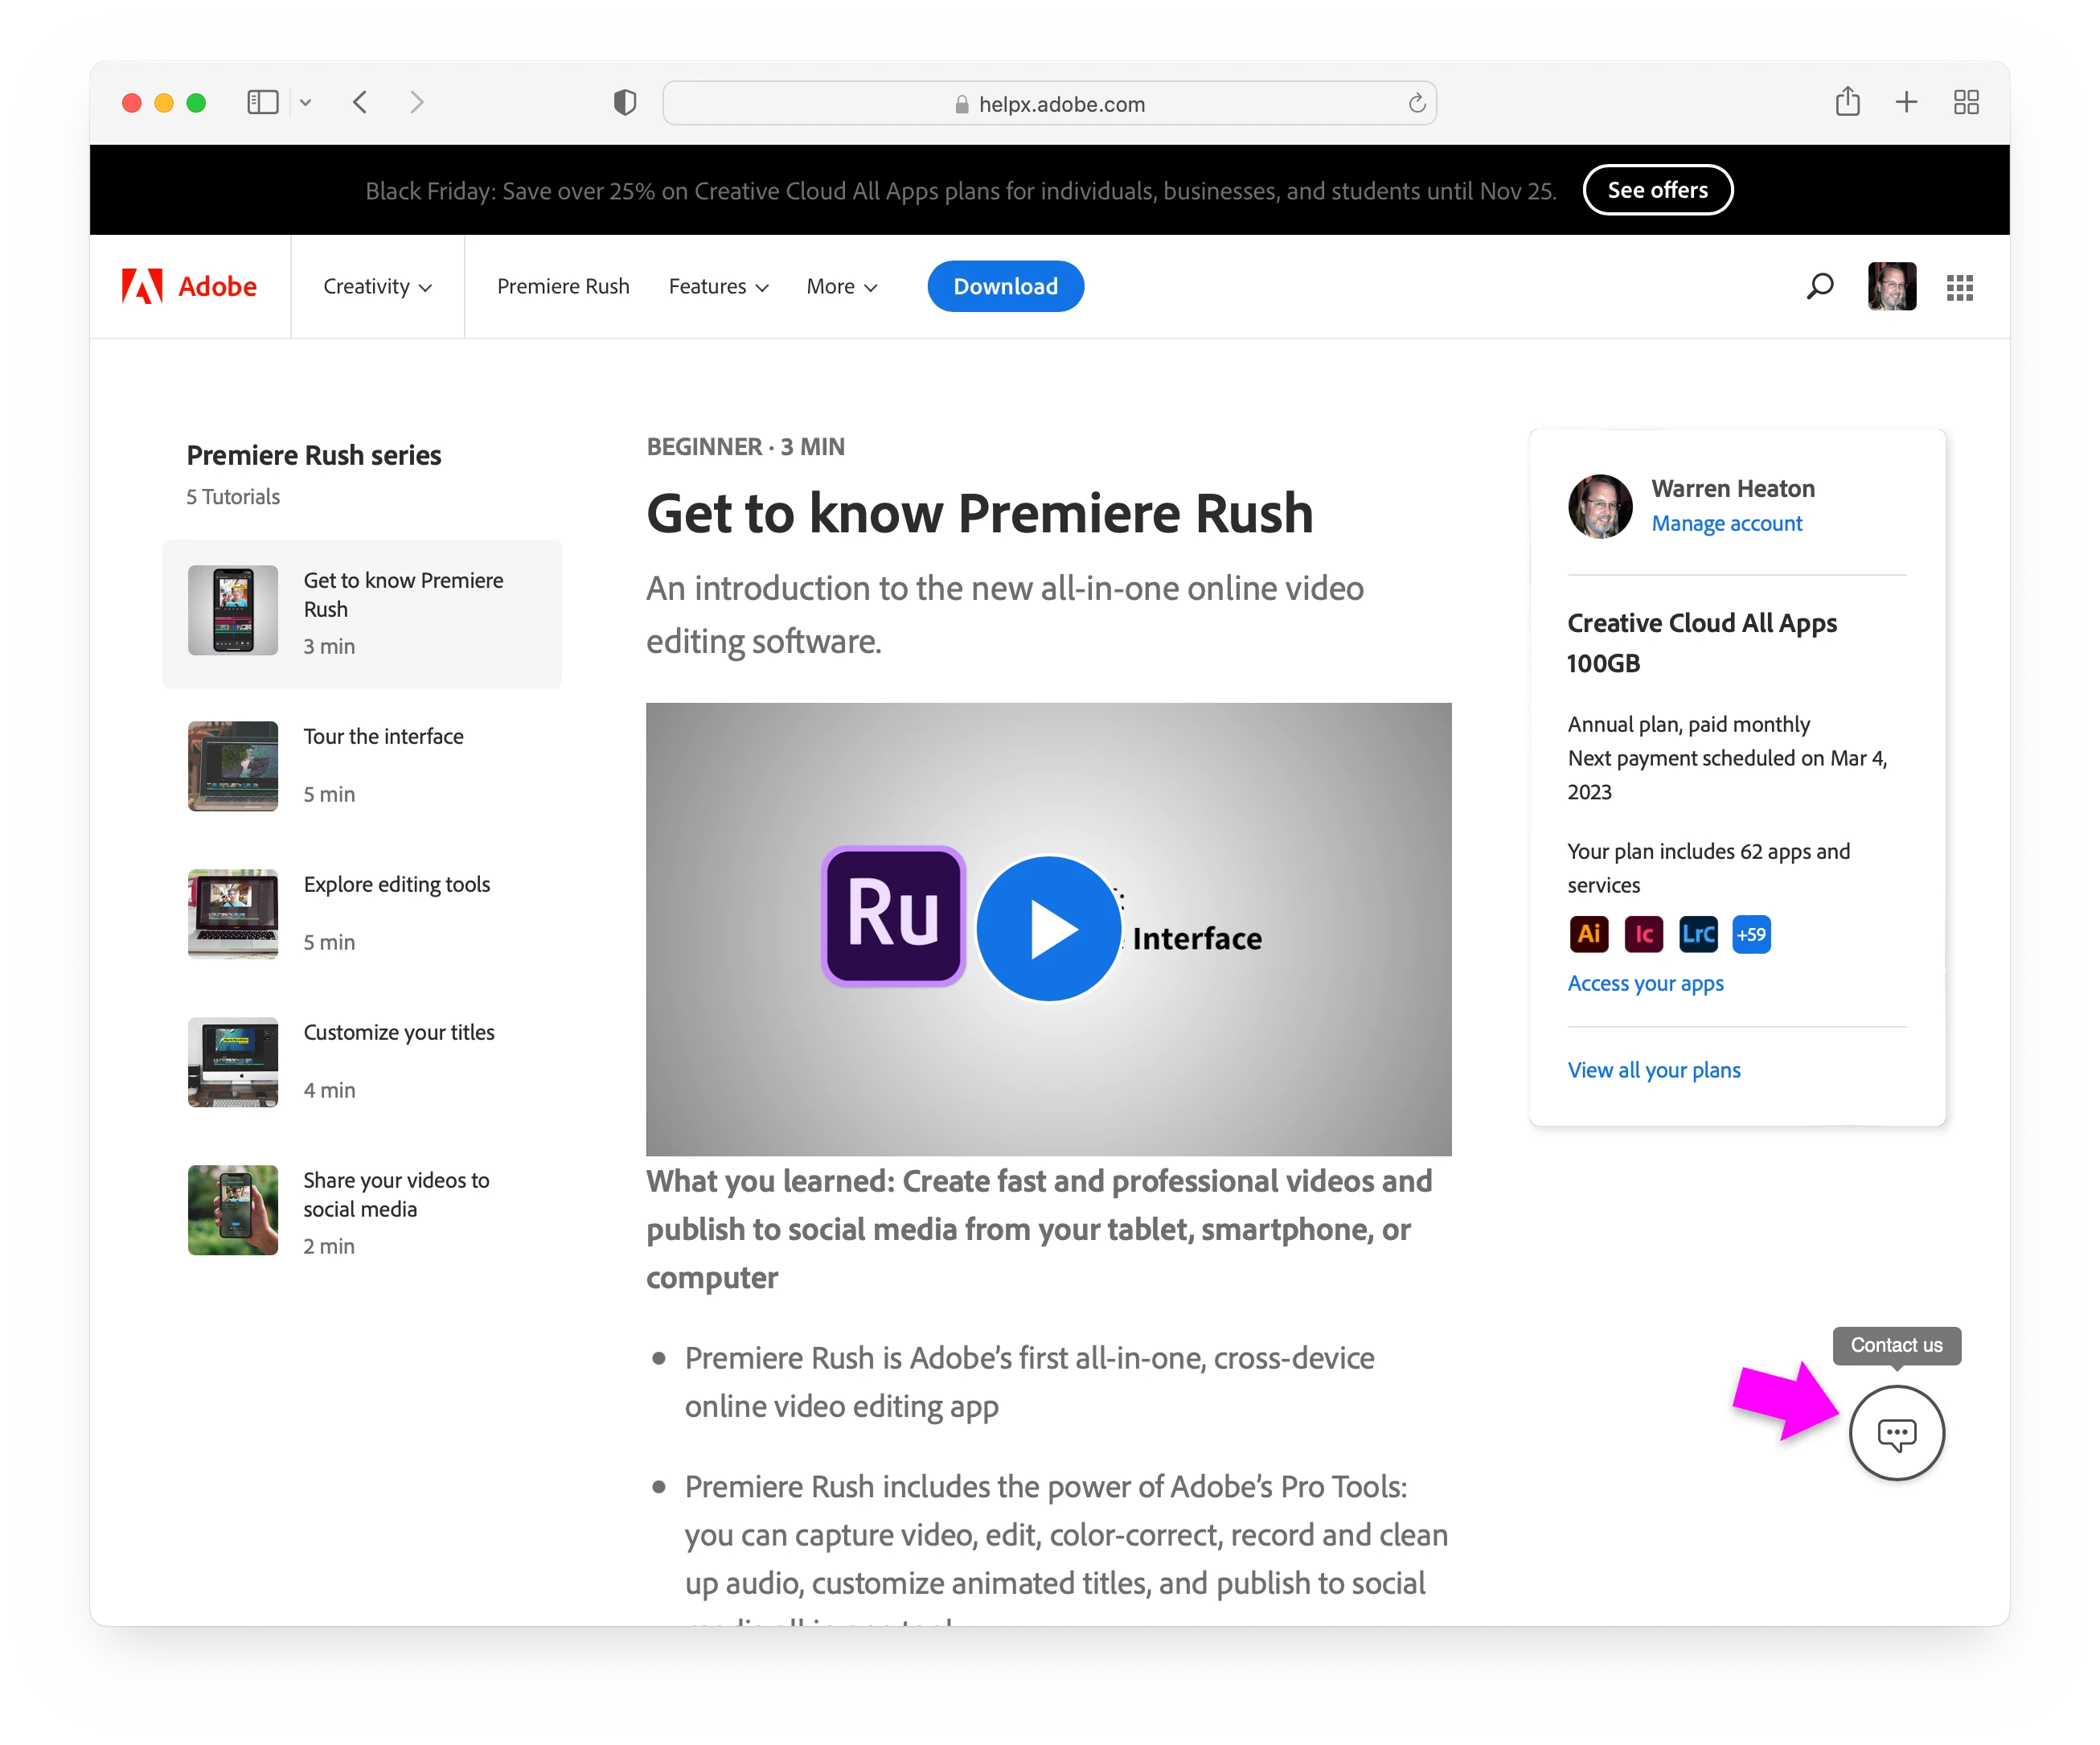Select the Tour the interface tutorial
2100x1745 pixels.
pos(383,737)
